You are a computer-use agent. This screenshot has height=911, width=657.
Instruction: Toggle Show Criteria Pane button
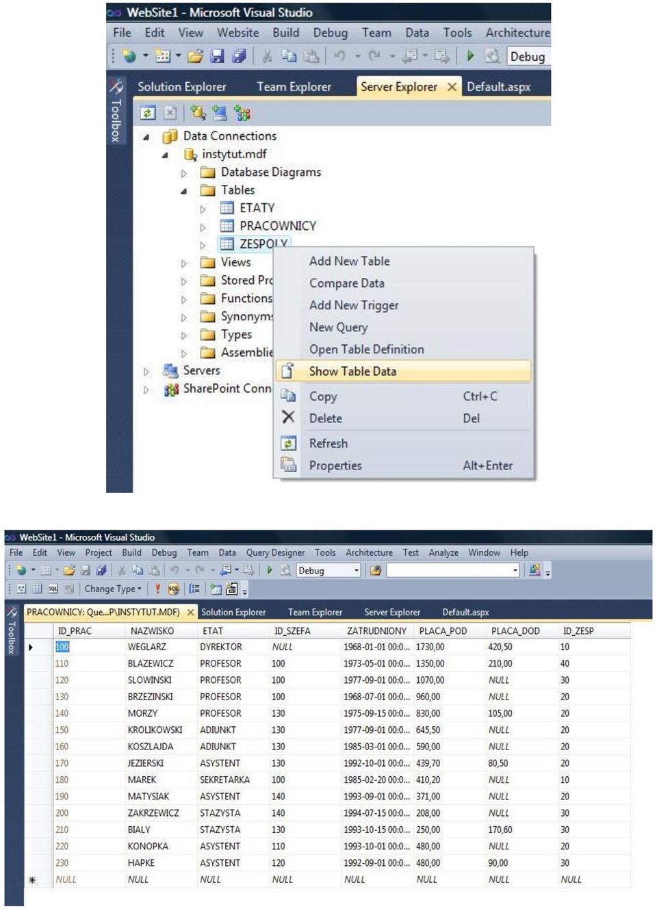[x=38, y=589]
